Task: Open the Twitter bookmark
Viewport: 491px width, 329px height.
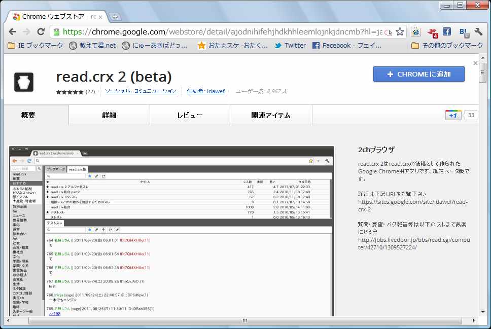Action: (290, 46)
